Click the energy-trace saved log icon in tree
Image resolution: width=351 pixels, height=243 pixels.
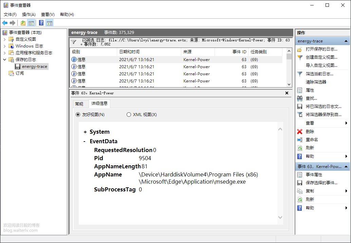pyautogui.click(x=18, y=67)
